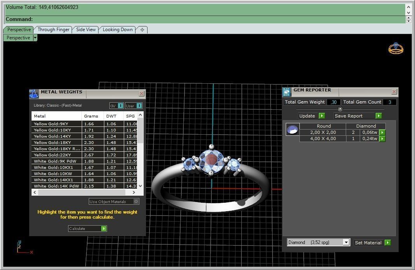Select the White Gold:10KW row
Viewport: 415px width, 270px height.
pyautogui.click(x=84, y=174)
